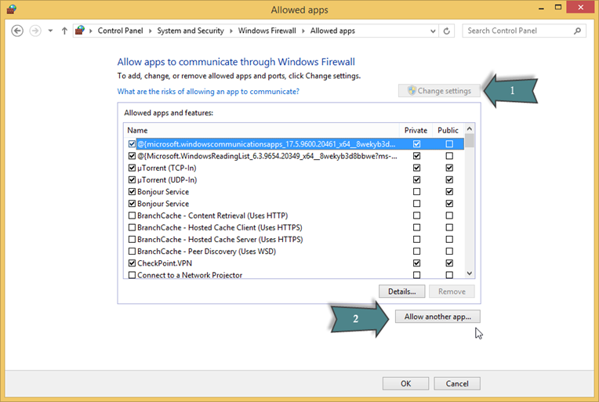Enable BranchCache Hosted Cache Server checkbox
The width and height of the screenshot is (599, 402).
[x=132, y=239]
